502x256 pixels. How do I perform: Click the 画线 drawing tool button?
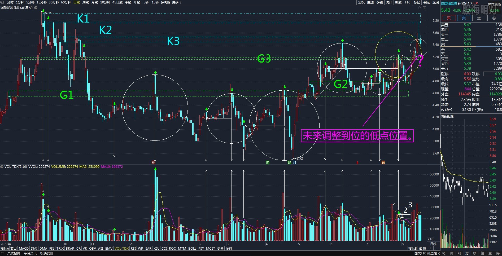[398, 2]
